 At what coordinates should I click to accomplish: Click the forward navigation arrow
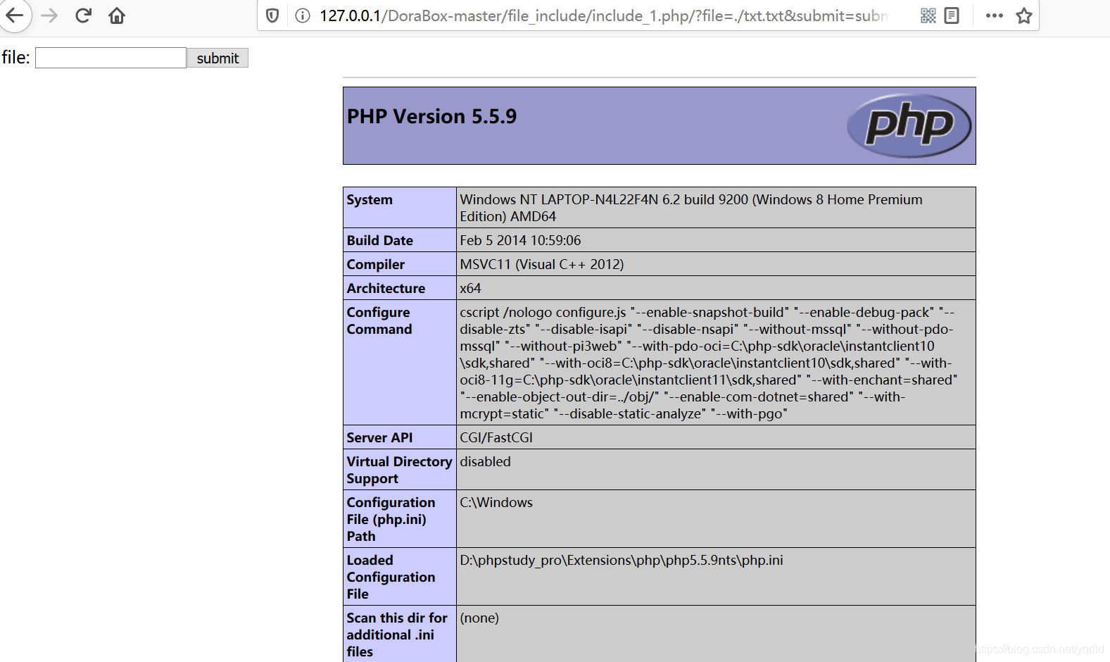click(x=49, y=15)
